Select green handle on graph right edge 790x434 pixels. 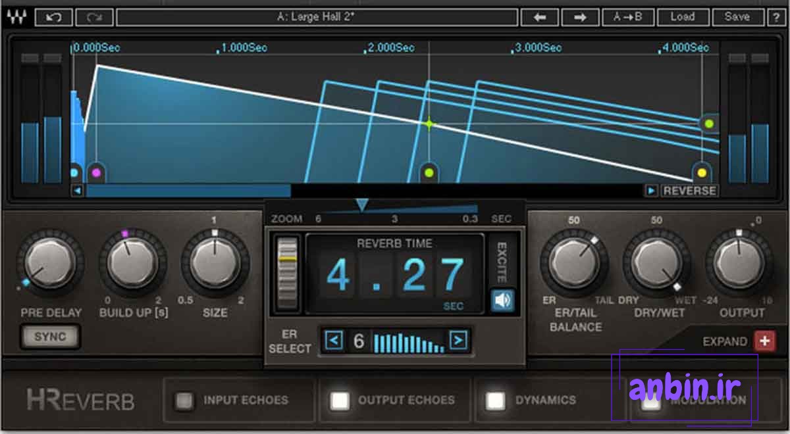pos(709,123)
